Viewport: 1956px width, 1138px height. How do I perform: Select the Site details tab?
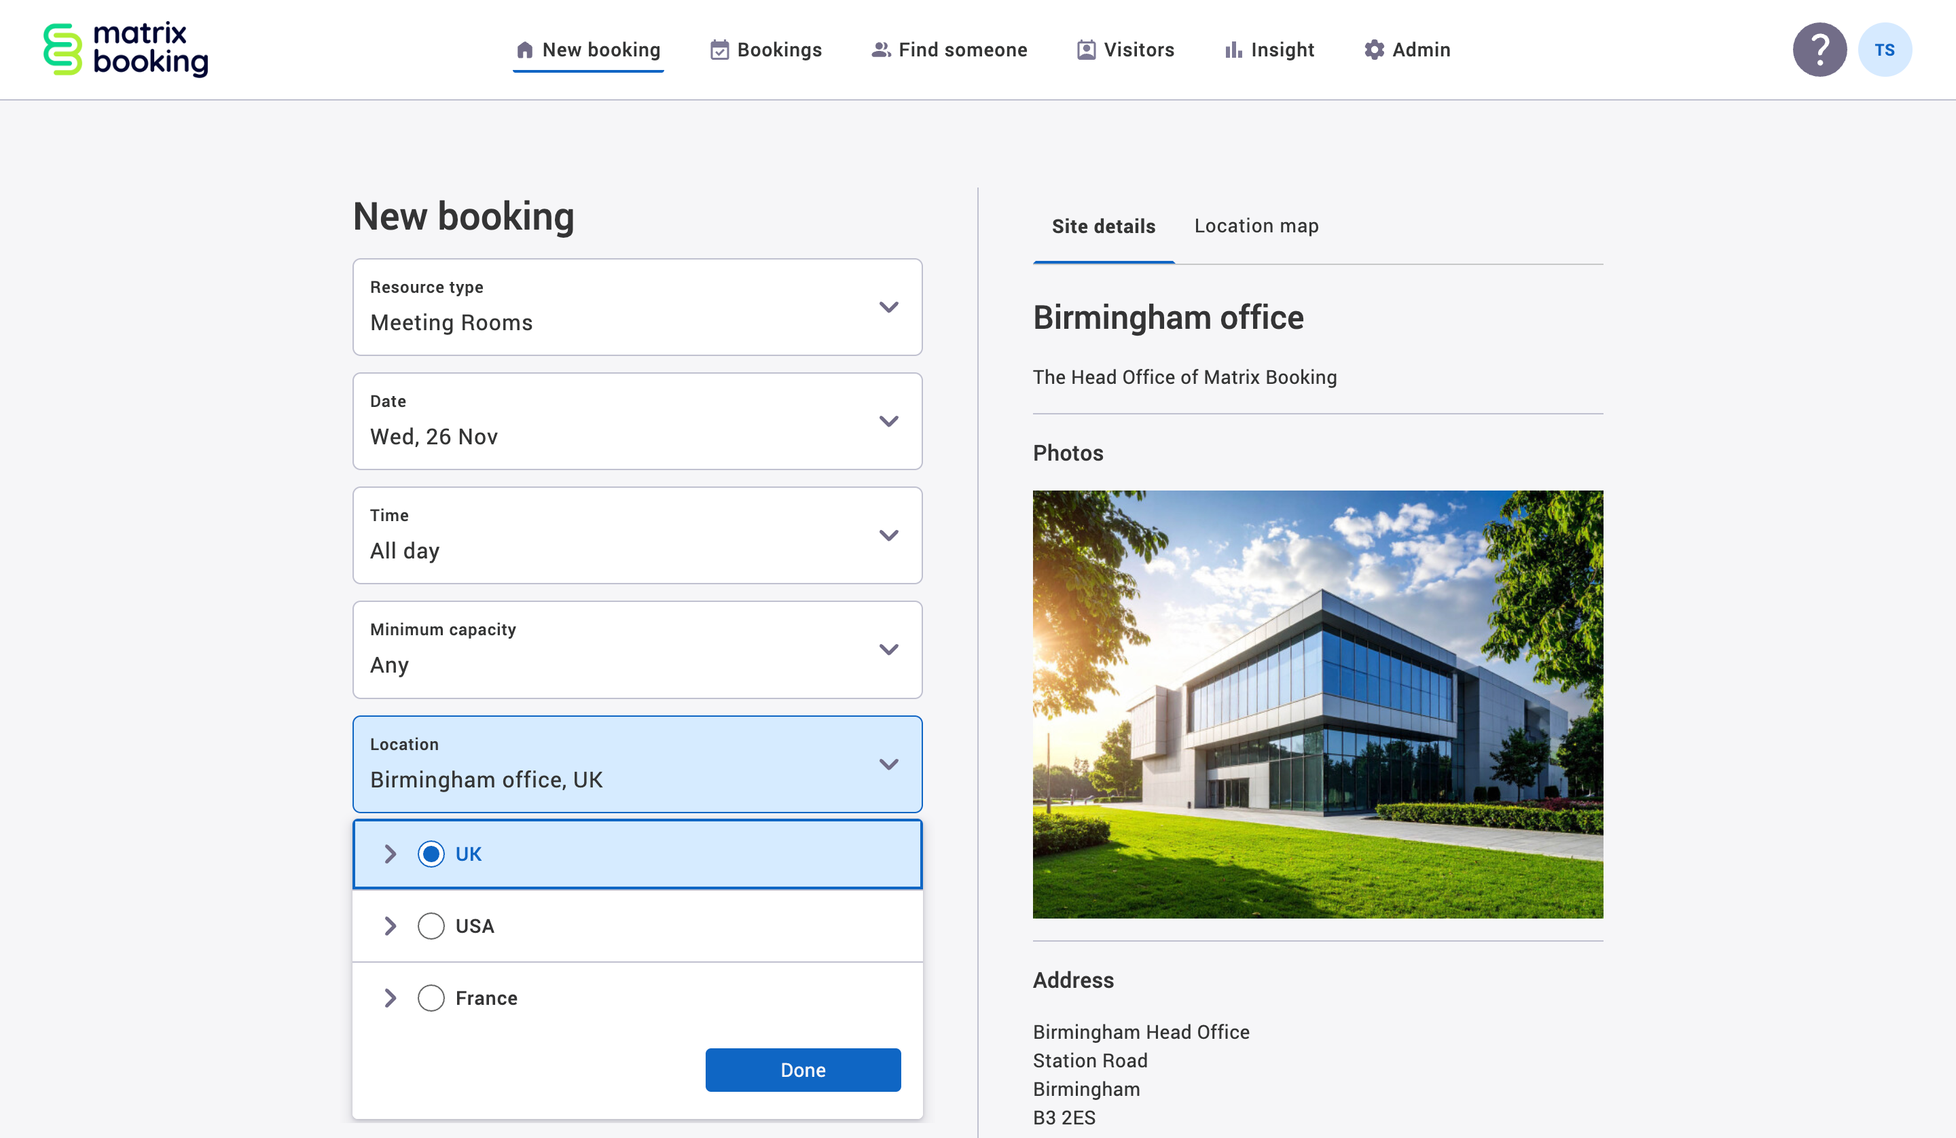(1103, 226)
